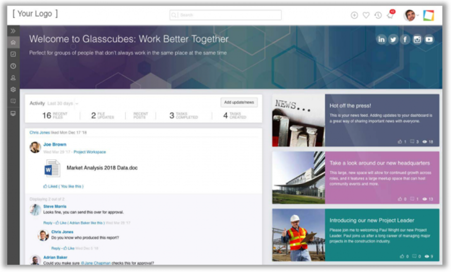Open the people icon in sidebar
This screenshot has height=272, width=451.
[x=13, y=78]
